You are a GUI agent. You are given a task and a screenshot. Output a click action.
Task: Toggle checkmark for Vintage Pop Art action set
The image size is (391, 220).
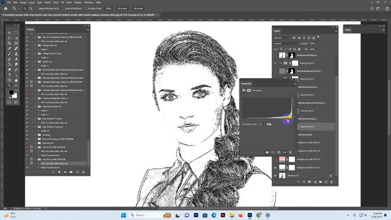click(x=27, y=45)
